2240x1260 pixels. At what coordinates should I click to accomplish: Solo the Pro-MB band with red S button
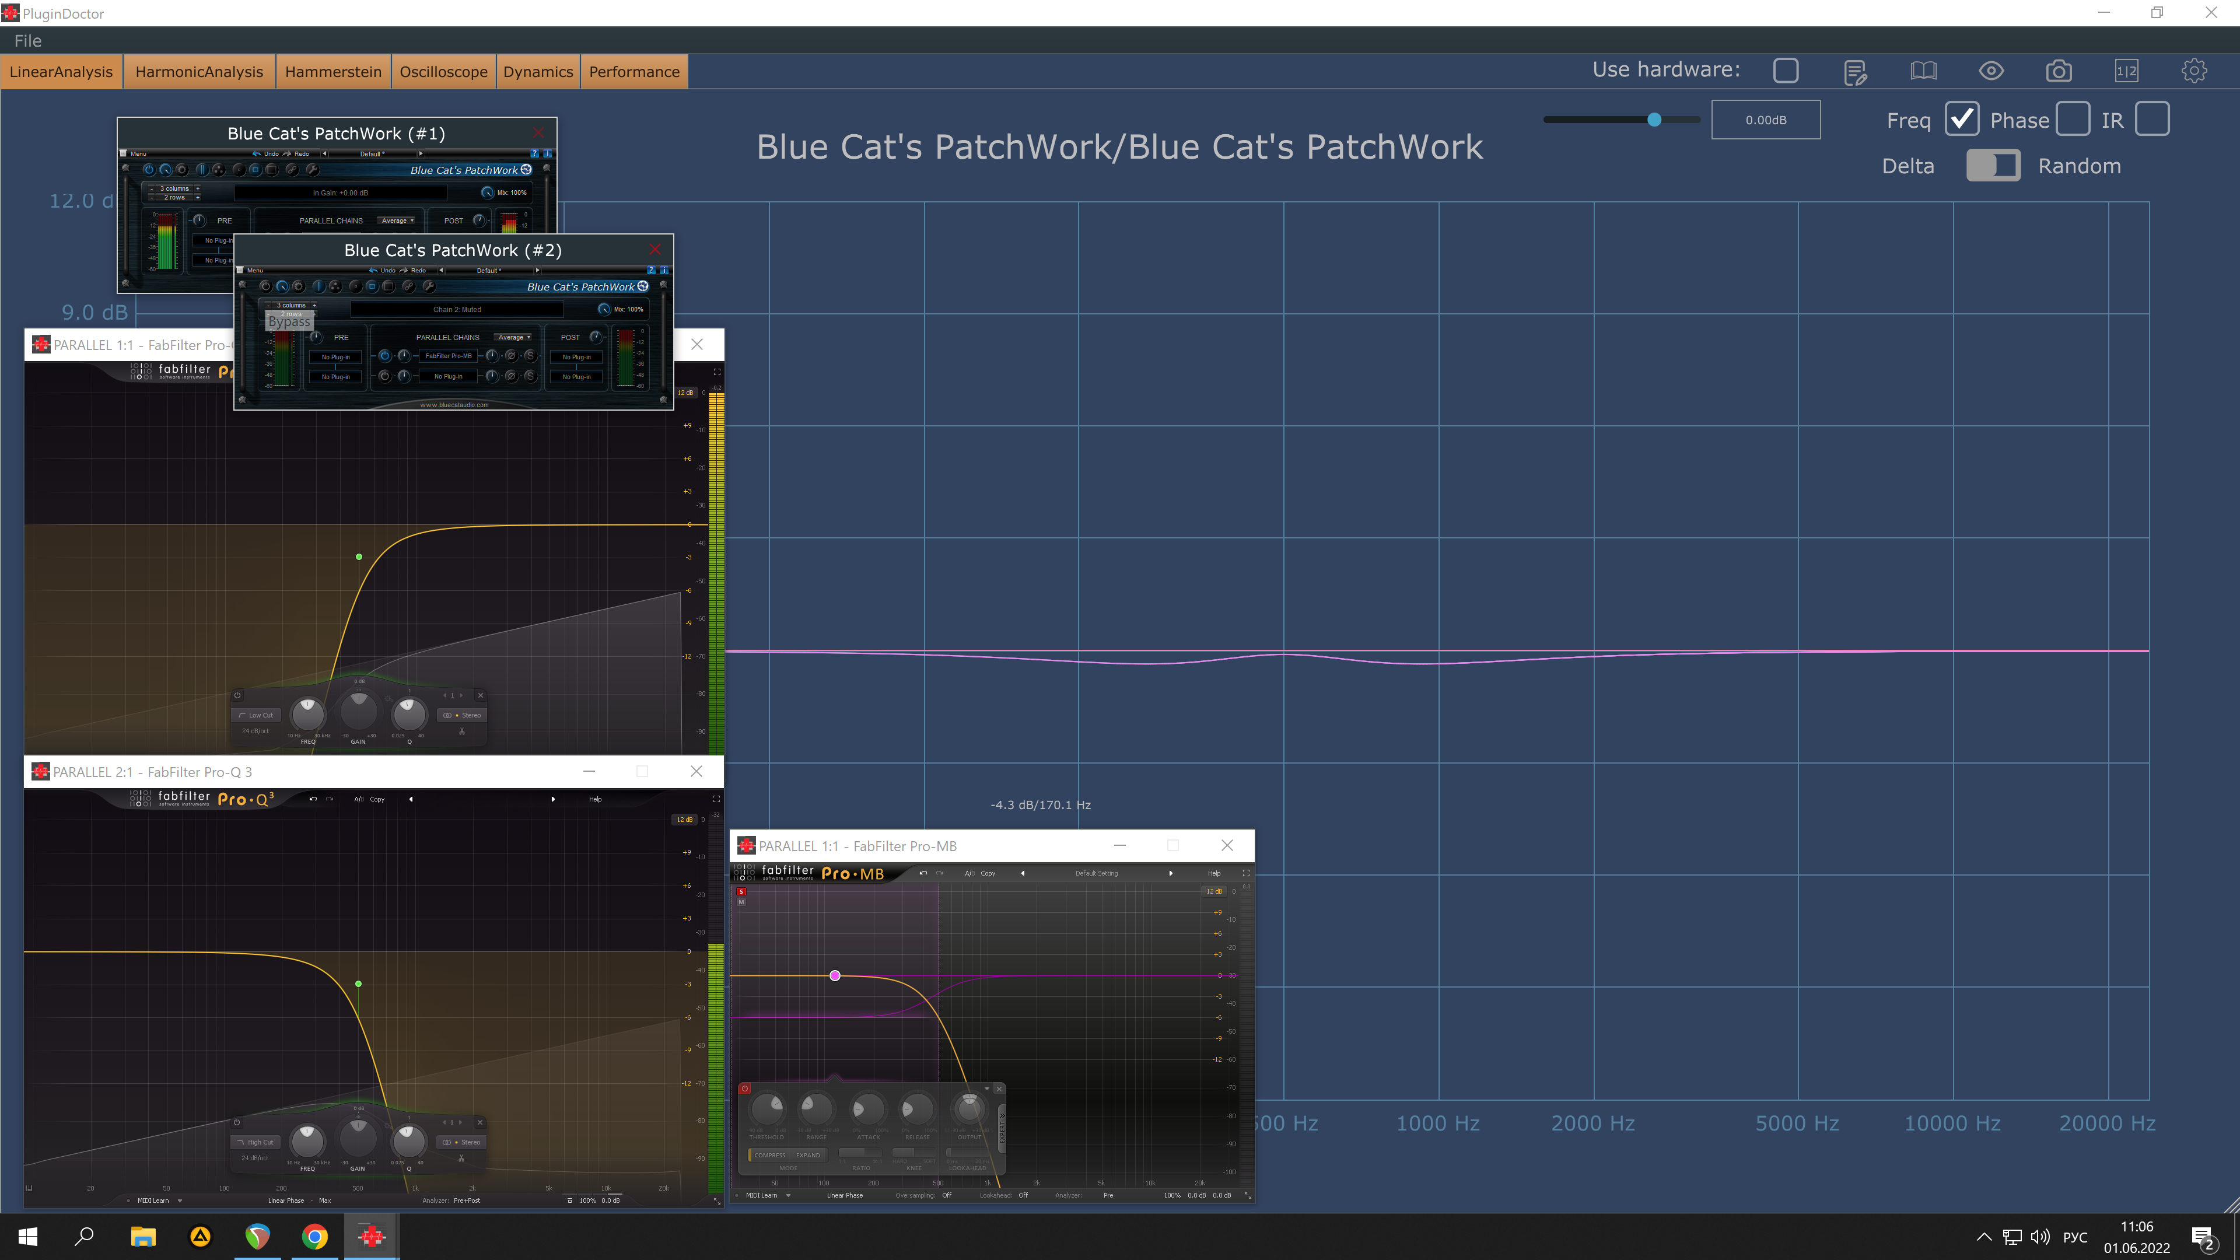pos(741,891)
